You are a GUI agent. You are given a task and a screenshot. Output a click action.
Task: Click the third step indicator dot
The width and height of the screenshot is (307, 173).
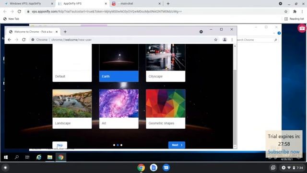pyautogui.click(x=121, y=145)
